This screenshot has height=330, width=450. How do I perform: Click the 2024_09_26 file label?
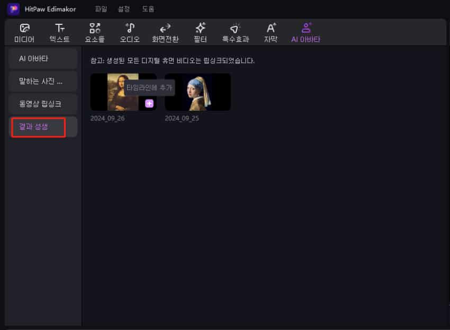(x=107, y=118)
